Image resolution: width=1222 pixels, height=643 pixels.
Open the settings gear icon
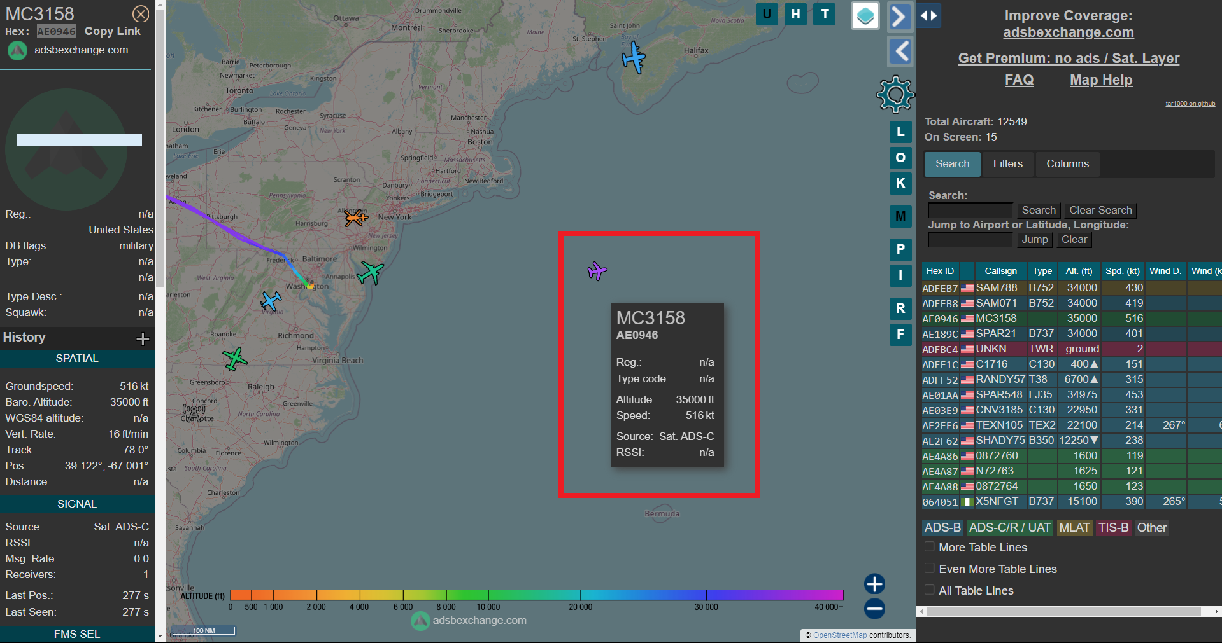895,95
